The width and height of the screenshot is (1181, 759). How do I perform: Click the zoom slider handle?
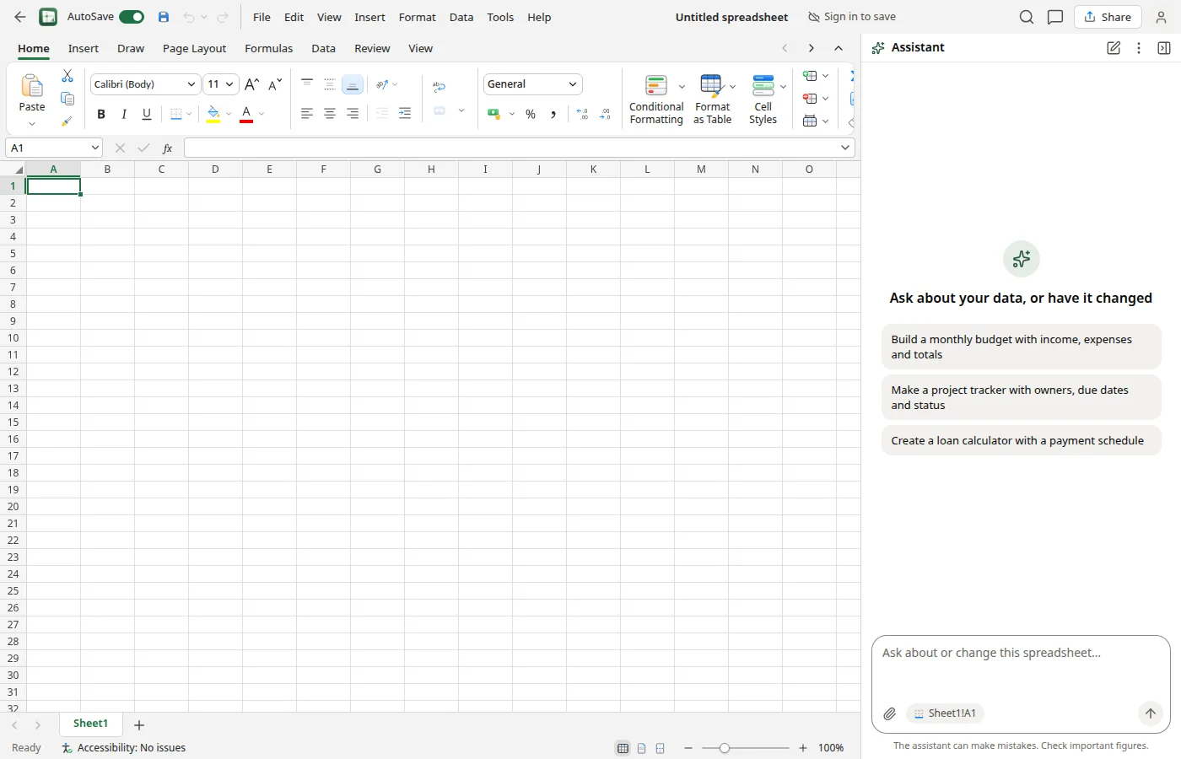pos(725,748)
